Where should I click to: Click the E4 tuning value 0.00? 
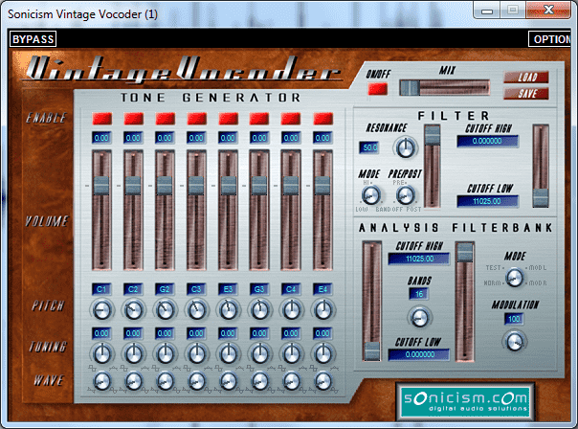[x=322, y=333]
